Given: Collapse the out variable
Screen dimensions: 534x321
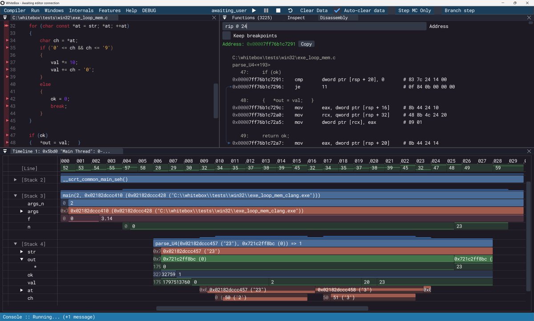Looking at the screenshot, I should coord(21,259).
